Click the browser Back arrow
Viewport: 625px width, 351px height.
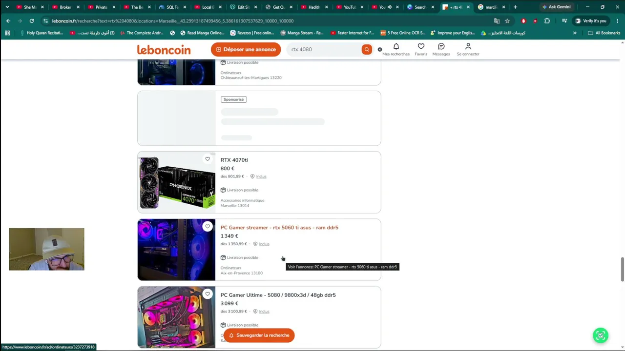8,21
